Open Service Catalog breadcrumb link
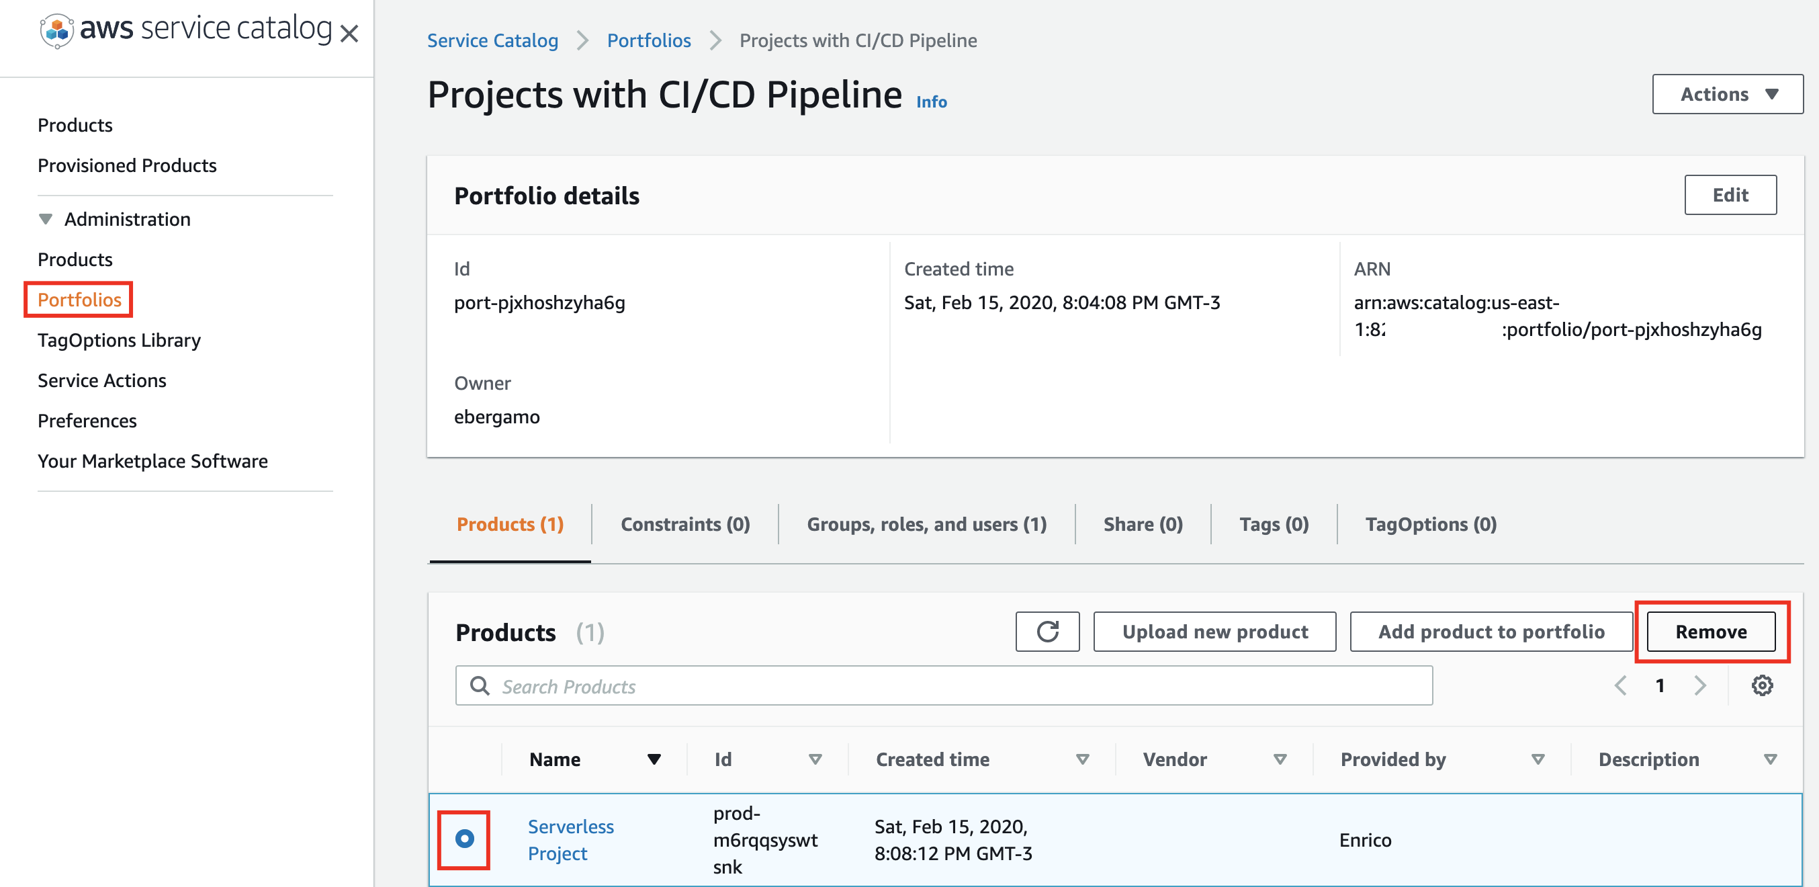Image resolution: width=1819 pixels, height=887 pixels. tap(492, 40)
